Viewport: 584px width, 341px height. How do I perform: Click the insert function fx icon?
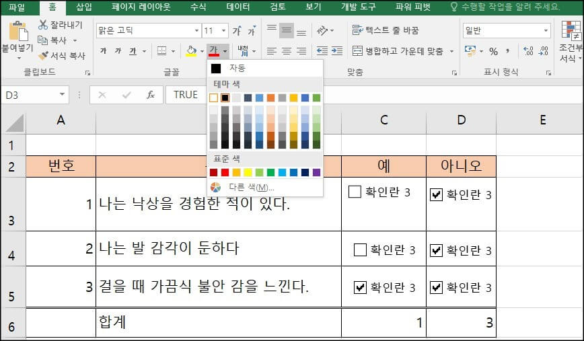coord(151,95)
